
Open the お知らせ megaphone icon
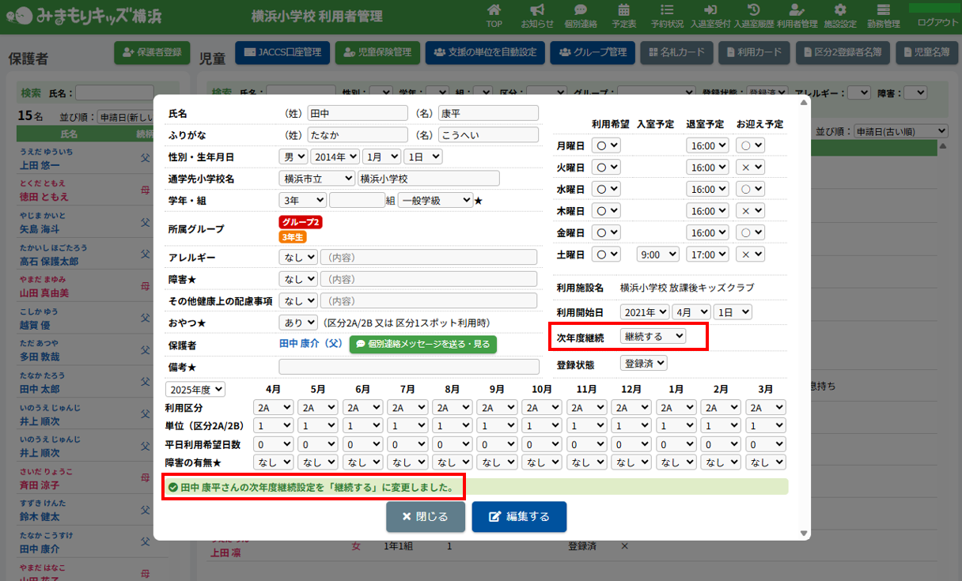click(537, 10)
